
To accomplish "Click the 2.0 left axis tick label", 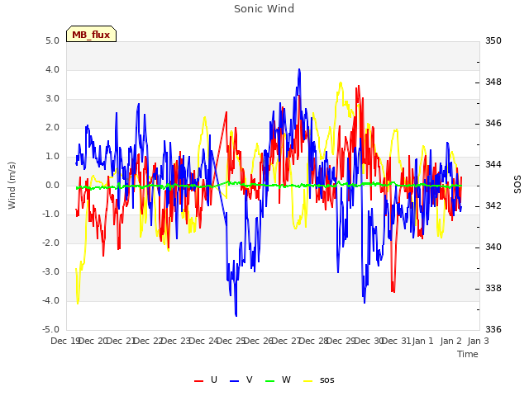I will pyautogui.click(x=52, y=128).
